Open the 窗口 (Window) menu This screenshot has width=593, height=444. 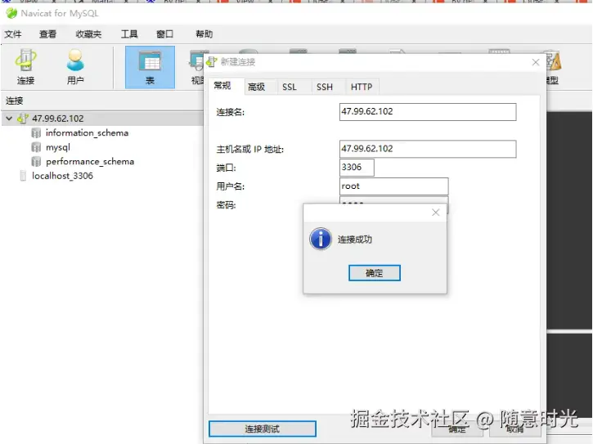click(165, 34)
